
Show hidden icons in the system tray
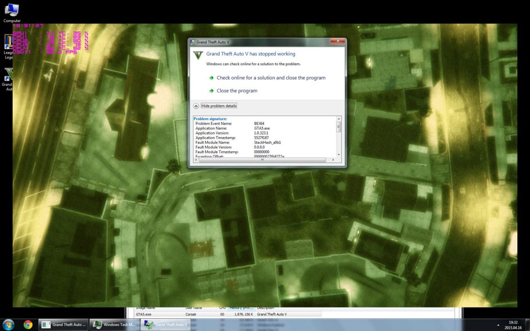498,325
